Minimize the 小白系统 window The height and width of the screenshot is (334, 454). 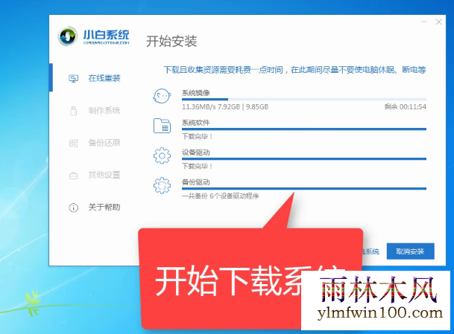pyautogui.click(x=424, y=22)
